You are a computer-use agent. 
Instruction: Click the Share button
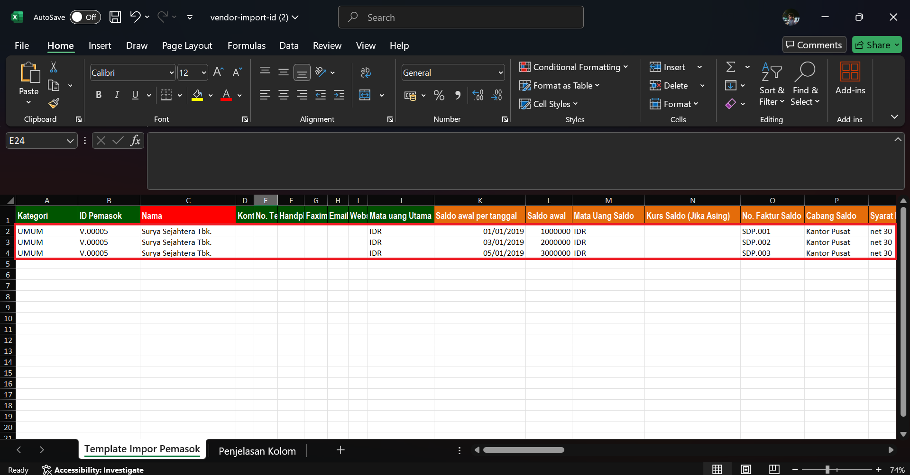coord(876,45)
